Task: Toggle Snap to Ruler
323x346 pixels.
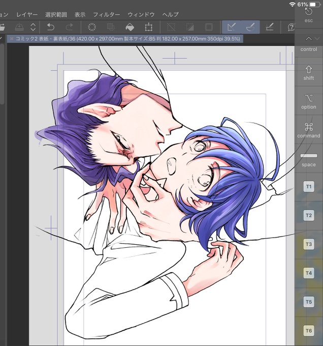Action: pos(232,27)
